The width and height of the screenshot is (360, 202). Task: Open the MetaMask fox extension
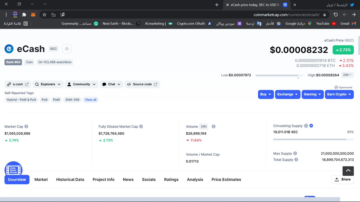click(x=33, y=14)
